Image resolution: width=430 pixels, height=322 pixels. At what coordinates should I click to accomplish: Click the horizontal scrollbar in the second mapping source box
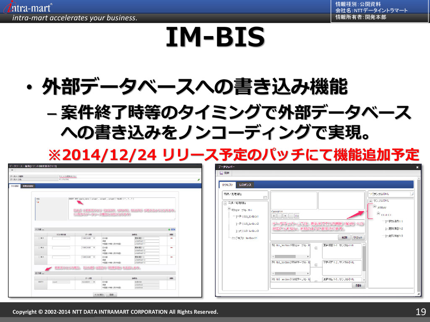click(x=291, y=273)
